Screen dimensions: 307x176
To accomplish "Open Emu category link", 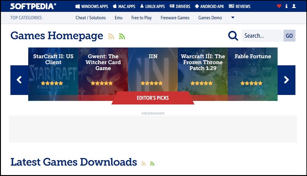I will point(119,18).
